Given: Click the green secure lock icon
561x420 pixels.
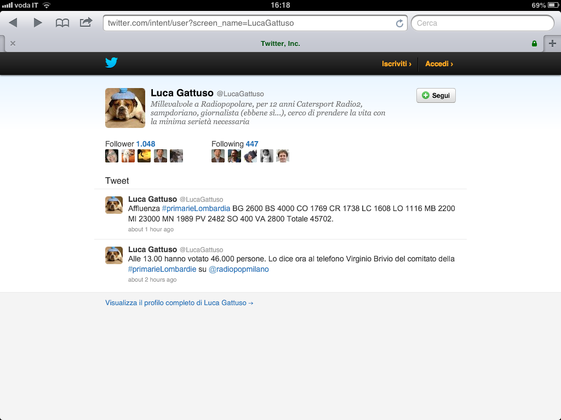Looking at the screenshot, I should [x=534, y=44].
